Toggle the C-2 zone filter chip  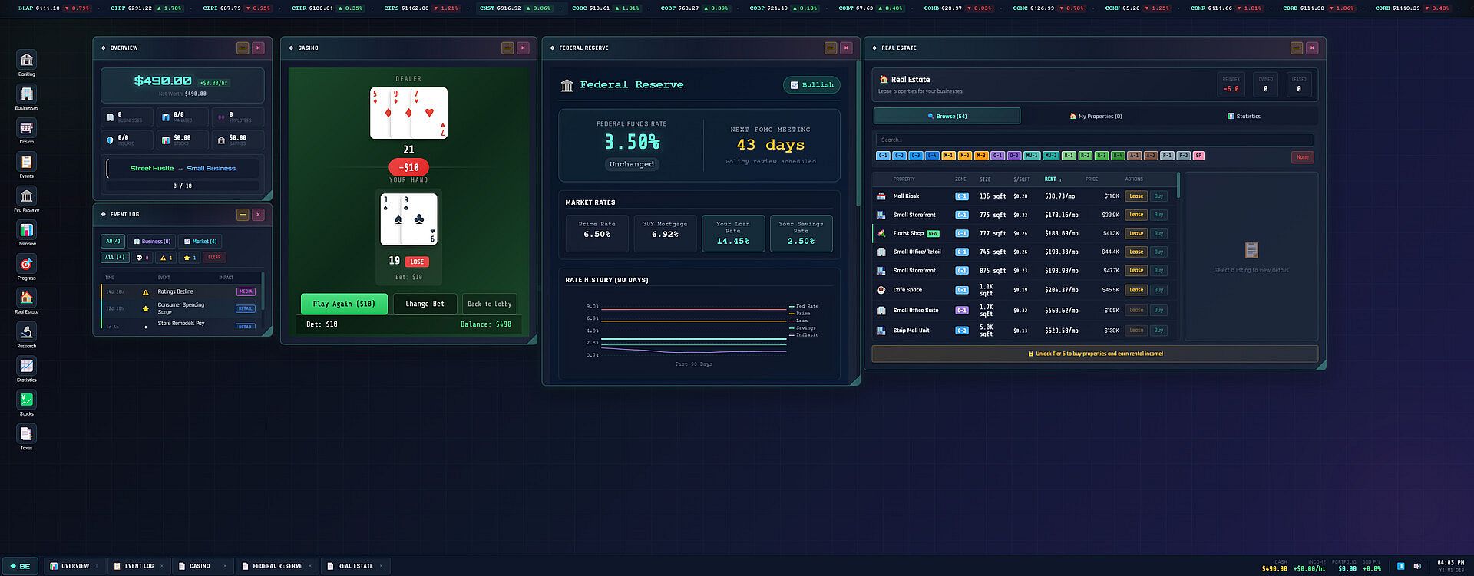(899, 156)
